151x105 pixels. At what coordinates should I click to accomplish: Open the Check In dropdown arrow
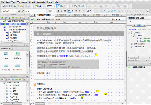click(123, 19)
